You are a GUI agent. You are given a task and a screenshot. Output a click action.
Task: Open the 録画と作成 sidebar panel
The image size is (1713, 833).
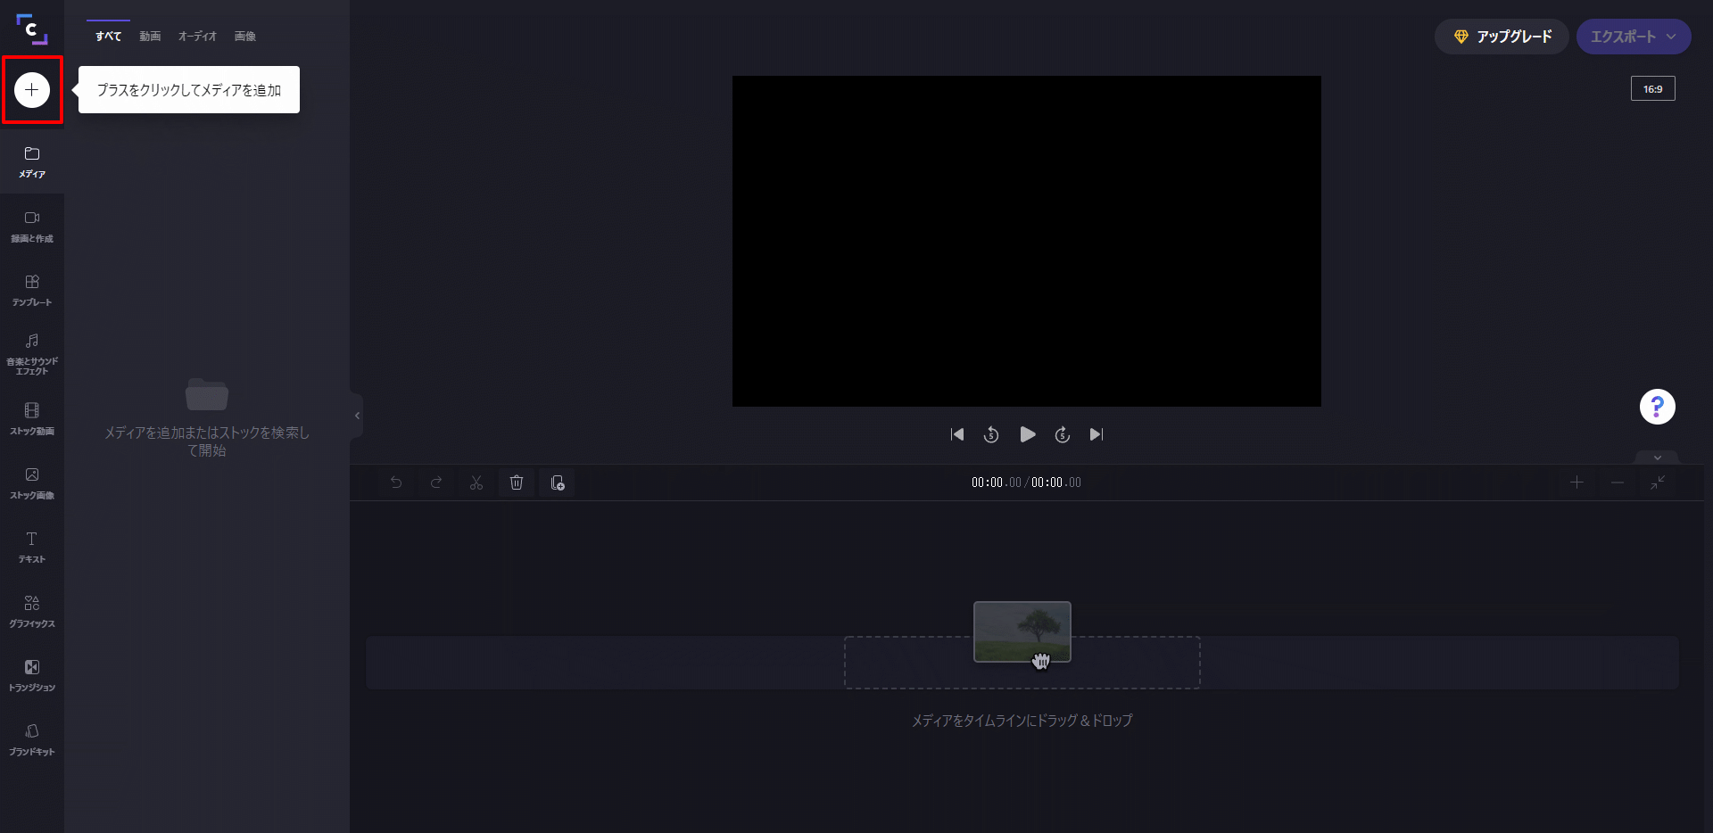(x=32, y=227)
